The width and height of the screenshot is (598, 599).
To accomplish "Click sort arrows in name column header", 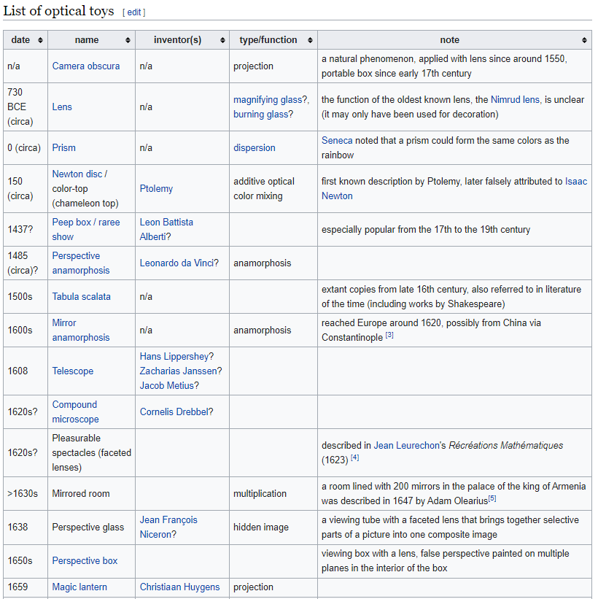I will [128, 40].
